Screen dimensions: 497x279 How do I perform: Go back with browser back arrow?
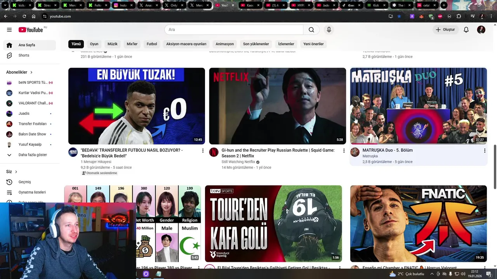click(x=5, y=16)
